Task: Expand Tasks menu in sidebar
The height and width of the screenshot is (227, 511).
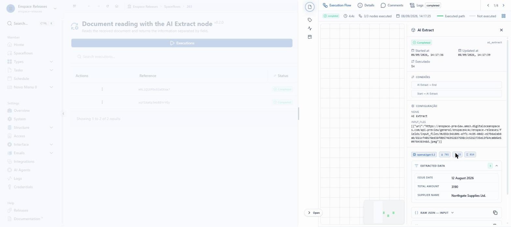Action: [x=51, y=70]
